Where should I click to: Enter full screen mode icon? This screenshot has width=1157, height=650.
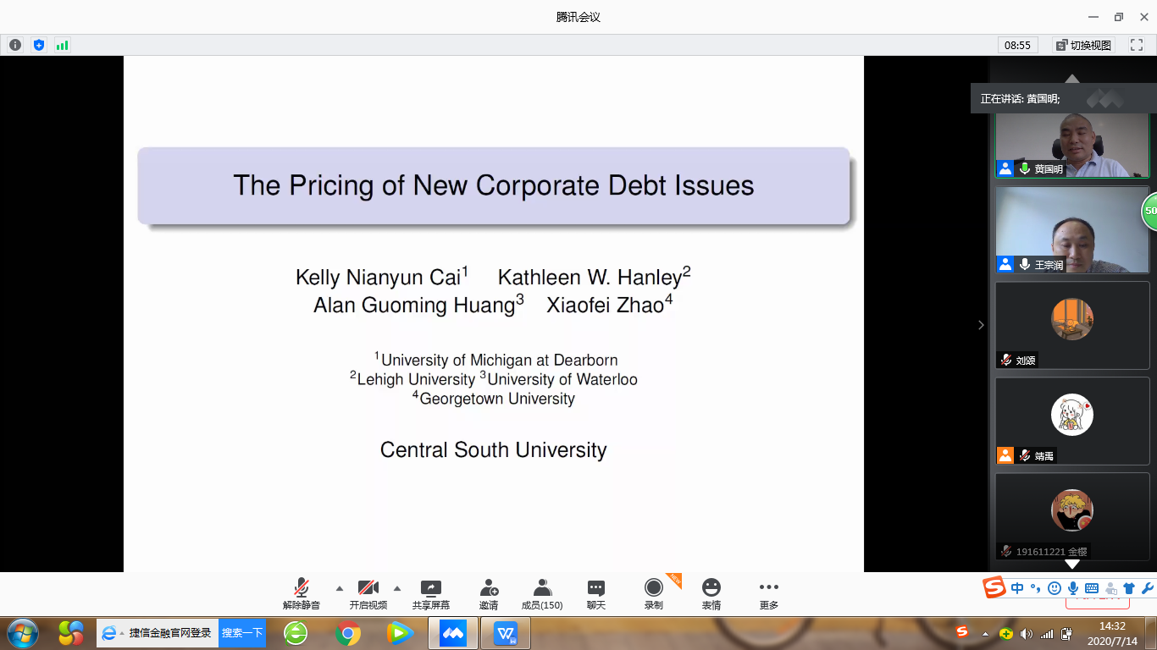coord(1137,45)
